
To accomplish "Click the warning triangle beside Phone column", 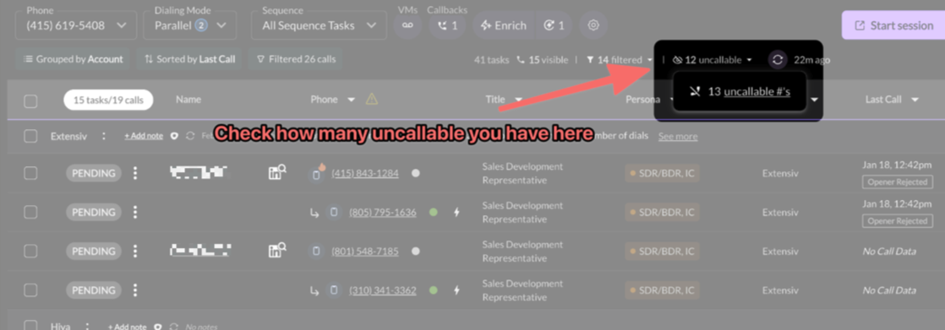I will tap(372, 100).
